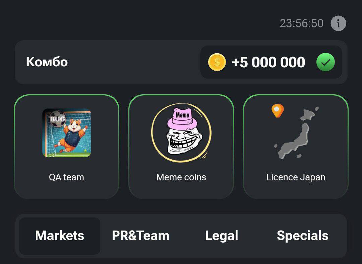This screenshot has height=264, width=362.
Task: Tap the troll face Meme hat icon
Action: tap(181, 132)
